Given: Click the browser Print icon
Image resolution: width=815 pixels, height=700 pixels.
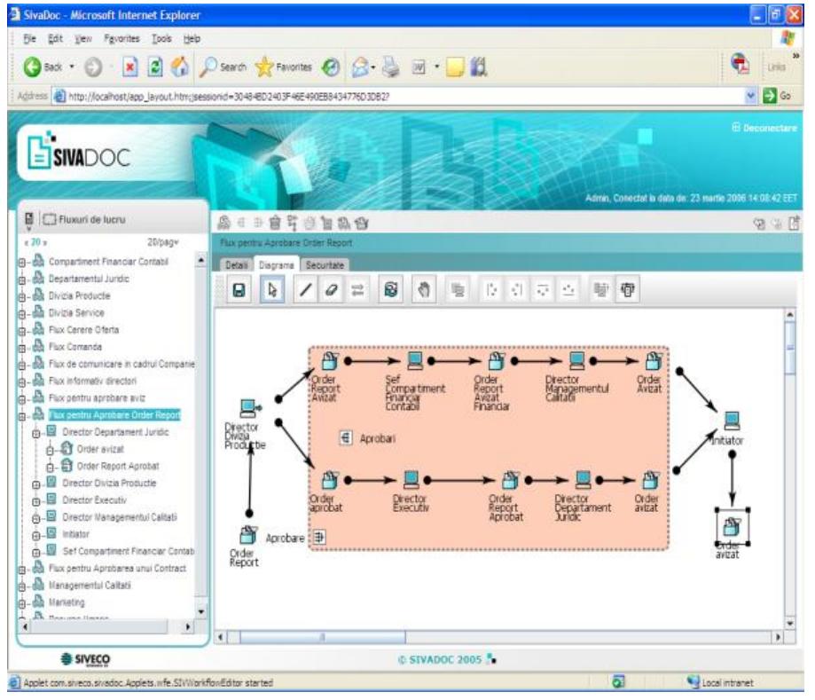Looking at the screenshot, I should click(x=391, y=67).
